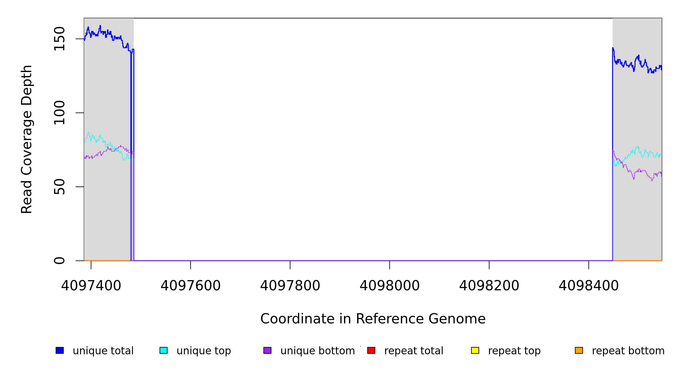Click the "Coordinate in Reference Genome" axis title
Image resolution: width=680 pixels, height=371 pixels.
(373, 319)
